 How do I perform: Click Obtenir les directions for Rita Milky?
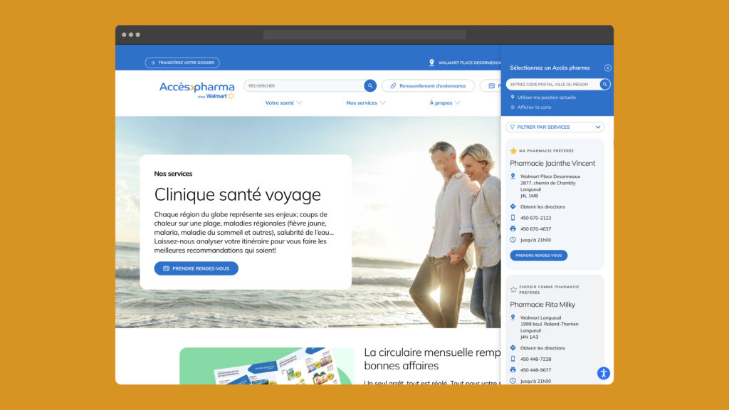pyautogui.click(x=542, y=348)
